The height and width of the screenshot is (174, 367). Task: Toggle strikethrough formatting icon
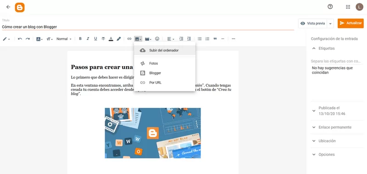(103, 39)
